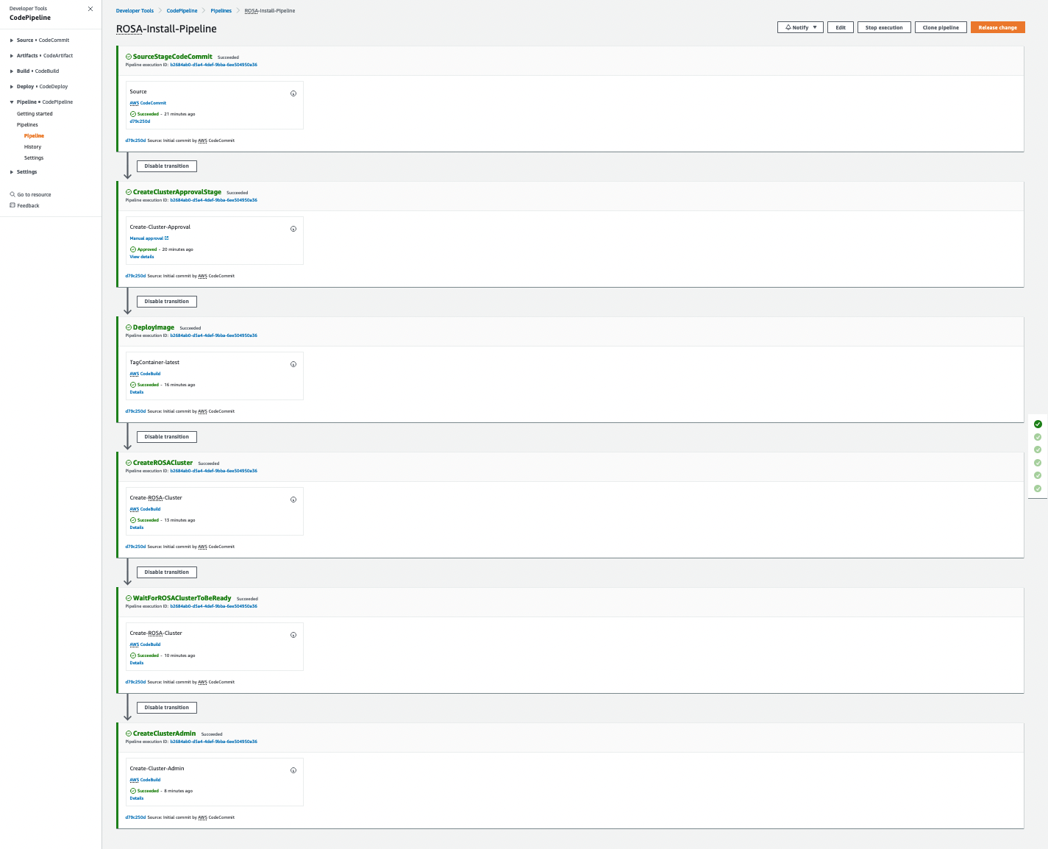Open Details link in WaitForROSAClusterToBeReady stage action

coord(137,663)
